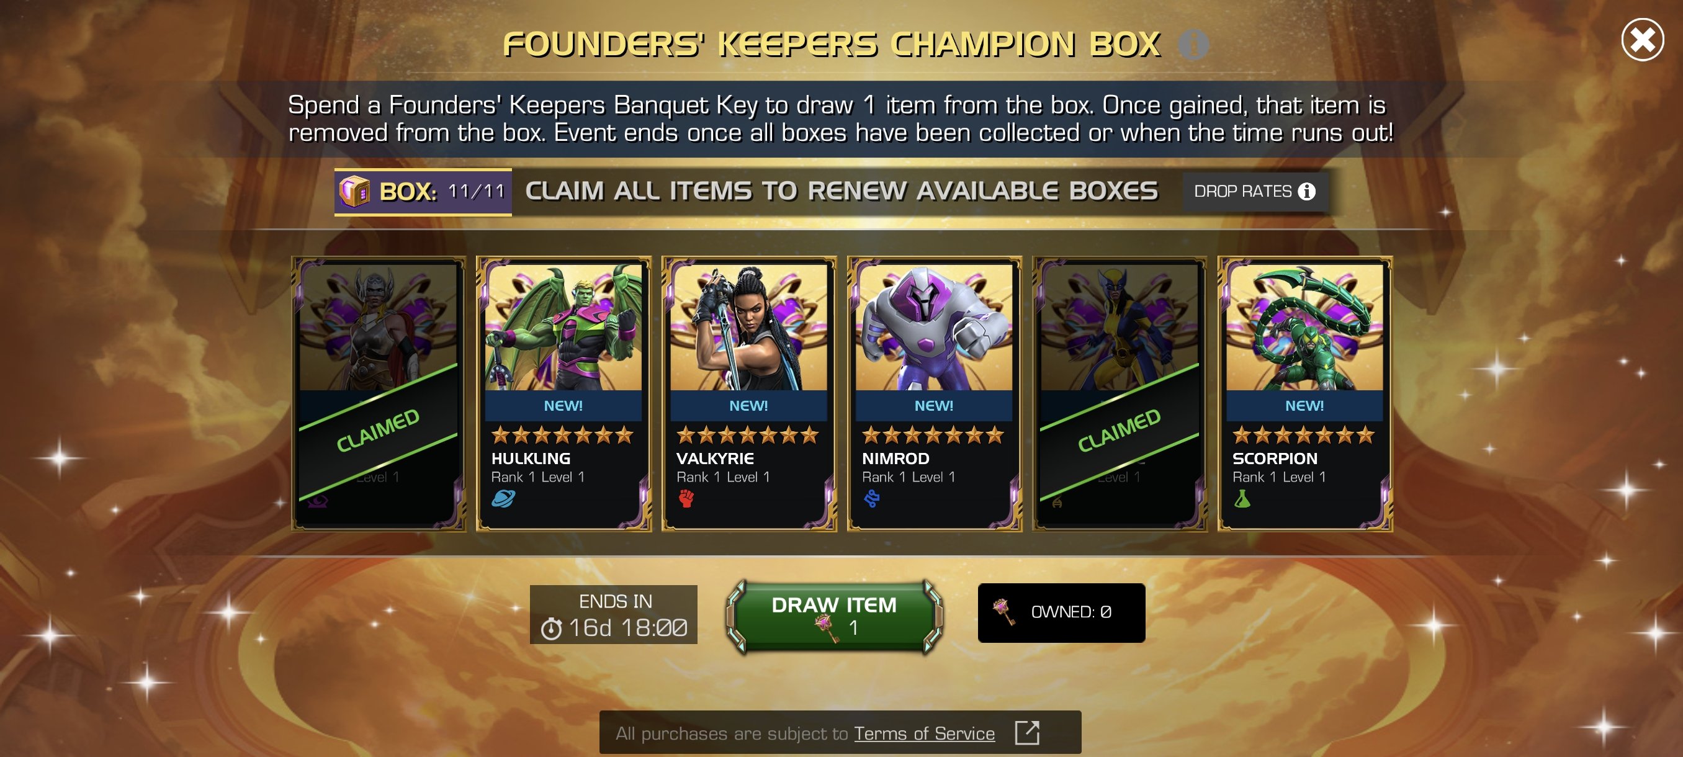
Task: Select the Scorpion champion card
Action: coord(1304,394)
